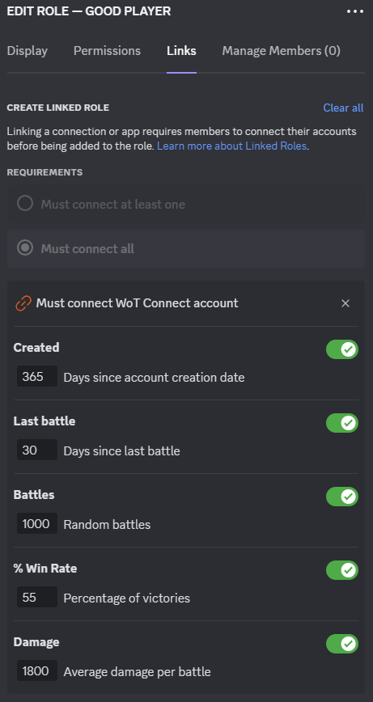
Task: Go to Manage Members (0) tab
Action: (282, 51)
